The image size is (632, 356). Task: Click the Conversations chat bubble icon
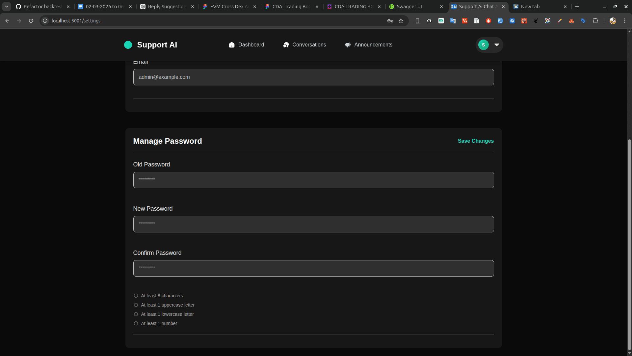click(286, 45)
